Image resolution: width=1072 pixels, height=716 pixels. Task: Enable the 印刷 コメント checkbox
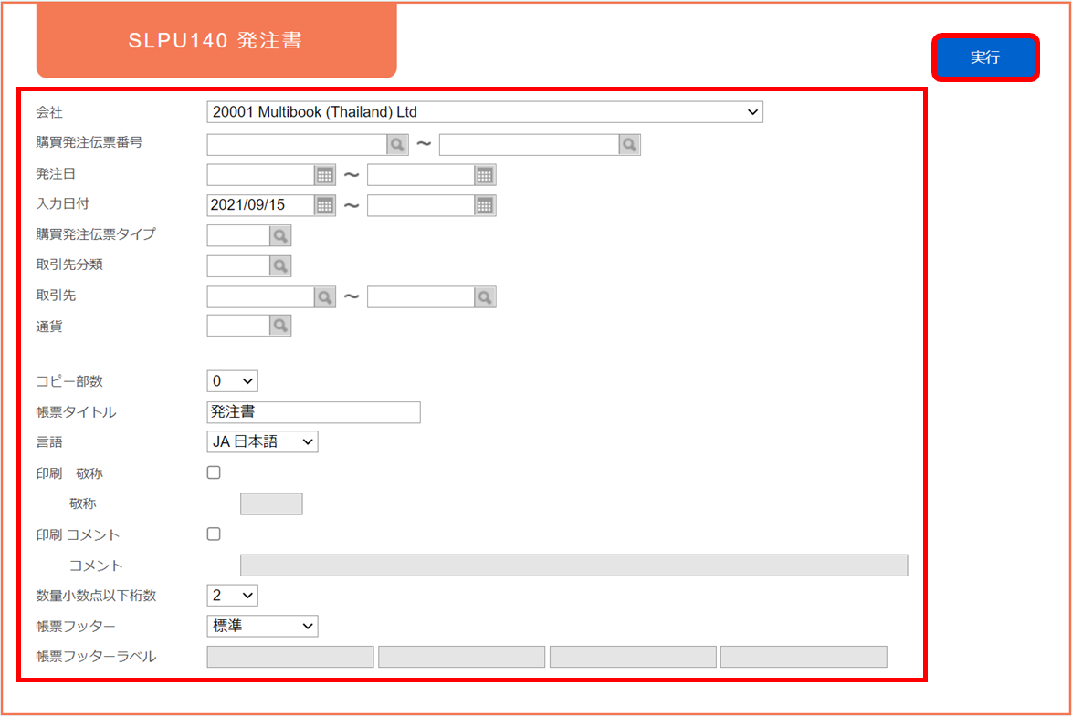[214, 534]
